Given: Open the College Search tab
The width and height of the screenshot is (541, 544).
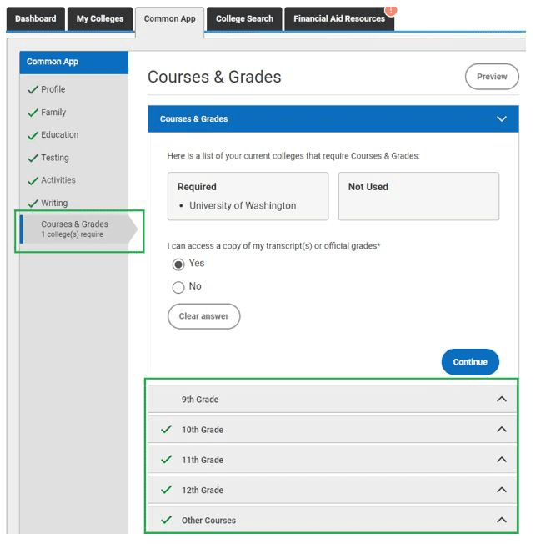Looking at the screenshot, I should point(244,18).
